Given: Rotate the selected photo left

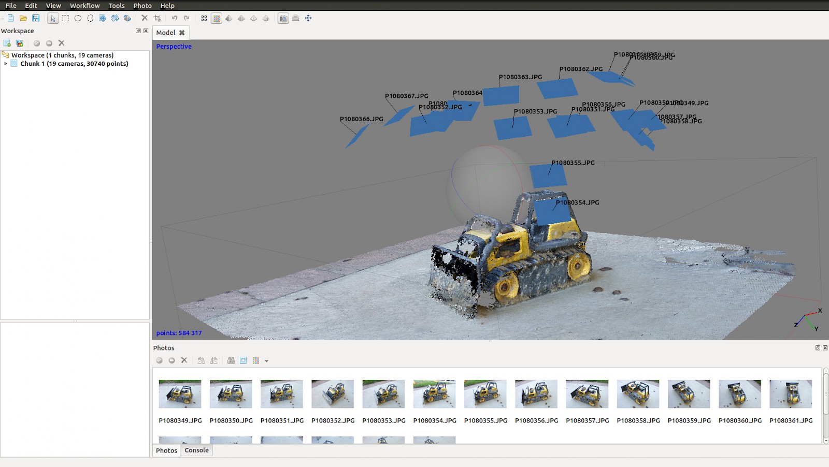Looking at the screenshot, I should pyautogui.click(x=202, y=361).
